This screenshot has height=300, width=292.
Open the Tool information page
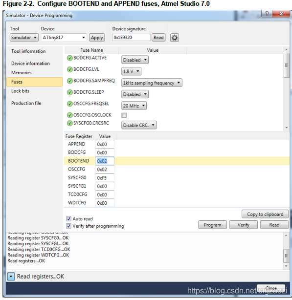click(x=28, y=51)
